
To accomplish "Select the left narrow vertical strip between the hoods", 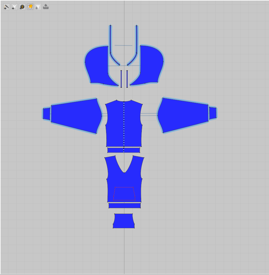I will tap(121, 79).
